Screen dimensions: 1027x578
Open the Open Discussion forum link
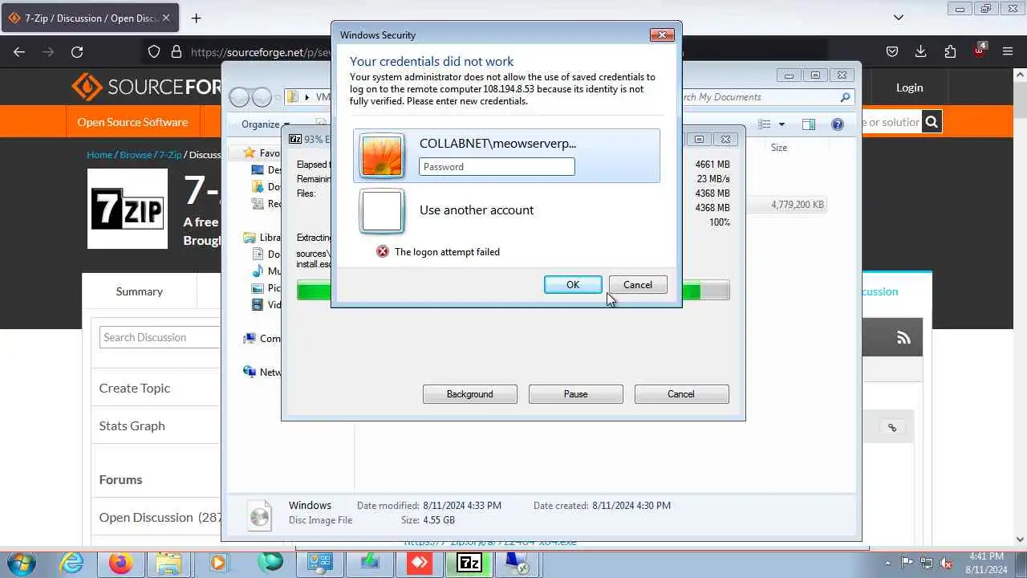coord(146,517)
